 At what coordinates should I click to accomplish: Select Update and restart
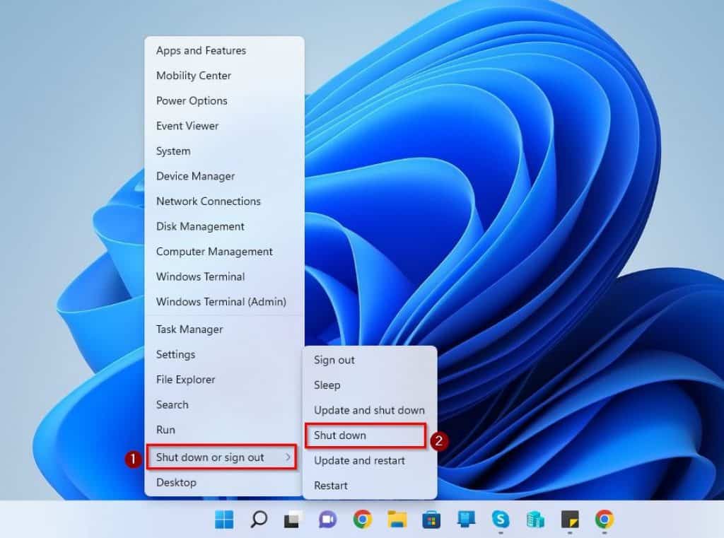coord(370,461)
